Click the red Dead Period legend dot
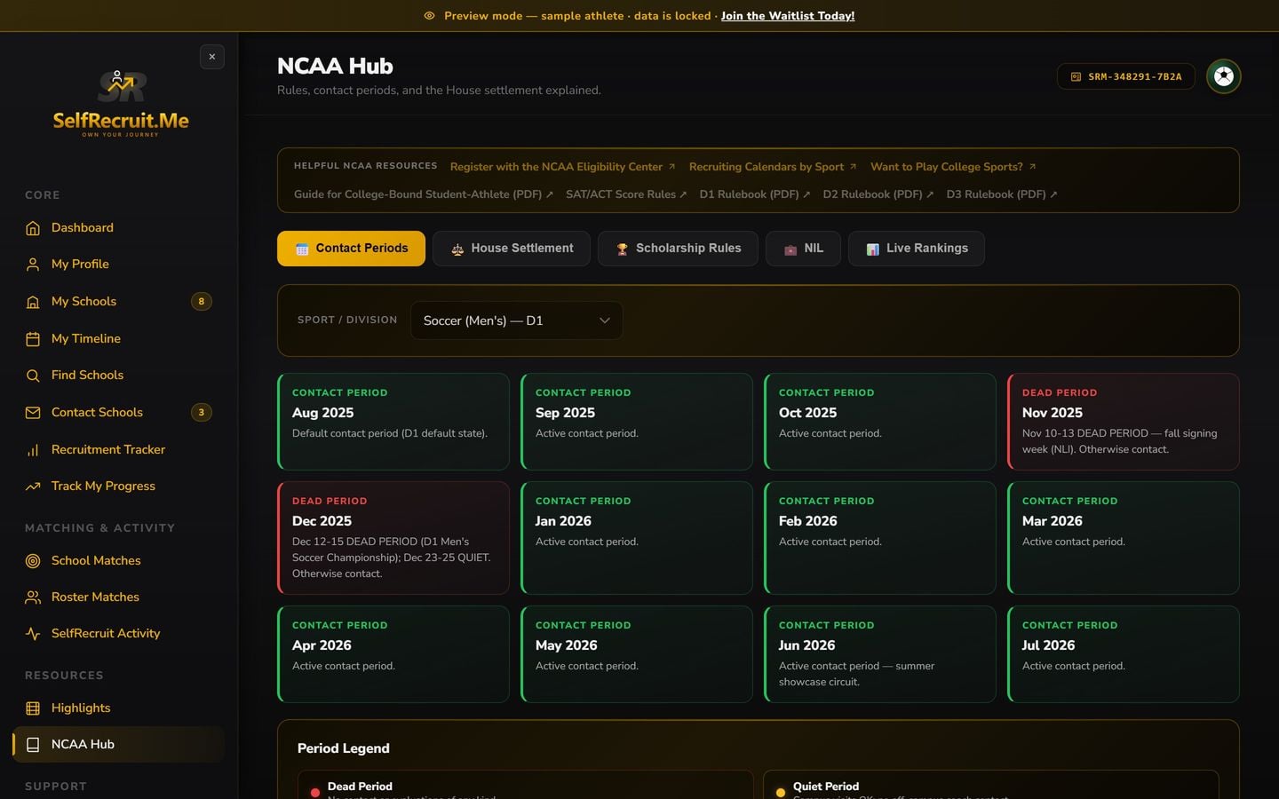 click(x=314, y=792)
